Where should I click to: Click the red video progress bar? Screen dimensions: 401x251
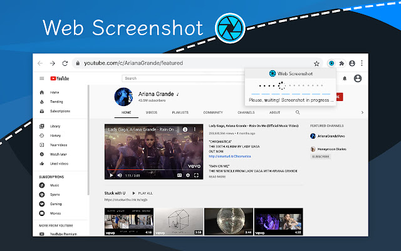point(125,169)
